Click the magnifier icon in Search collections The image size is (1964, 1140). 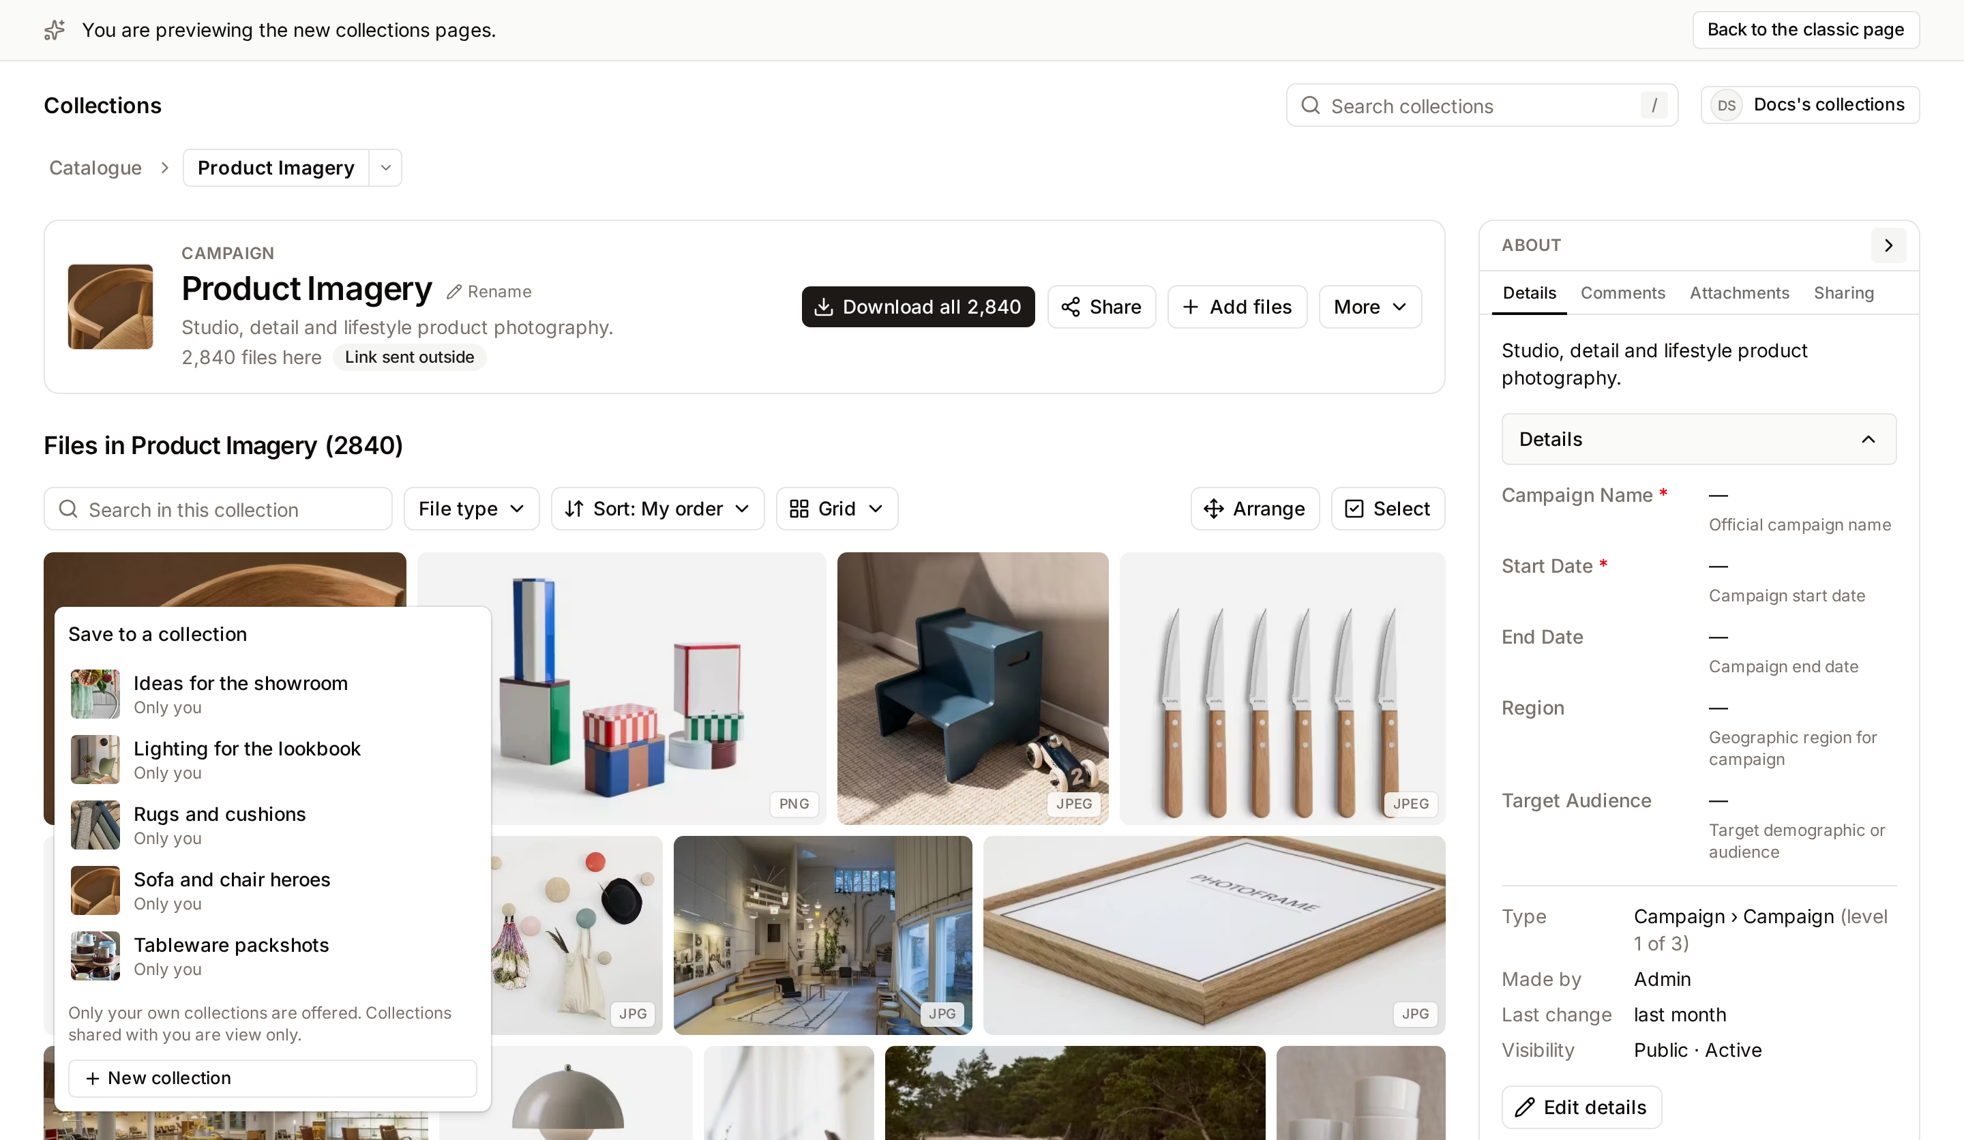1310,105
